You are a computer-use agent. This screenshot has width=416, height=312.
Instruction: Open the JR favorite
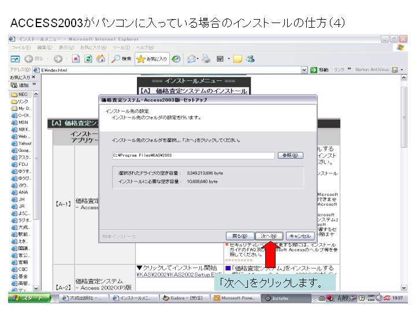pos(18,206)
